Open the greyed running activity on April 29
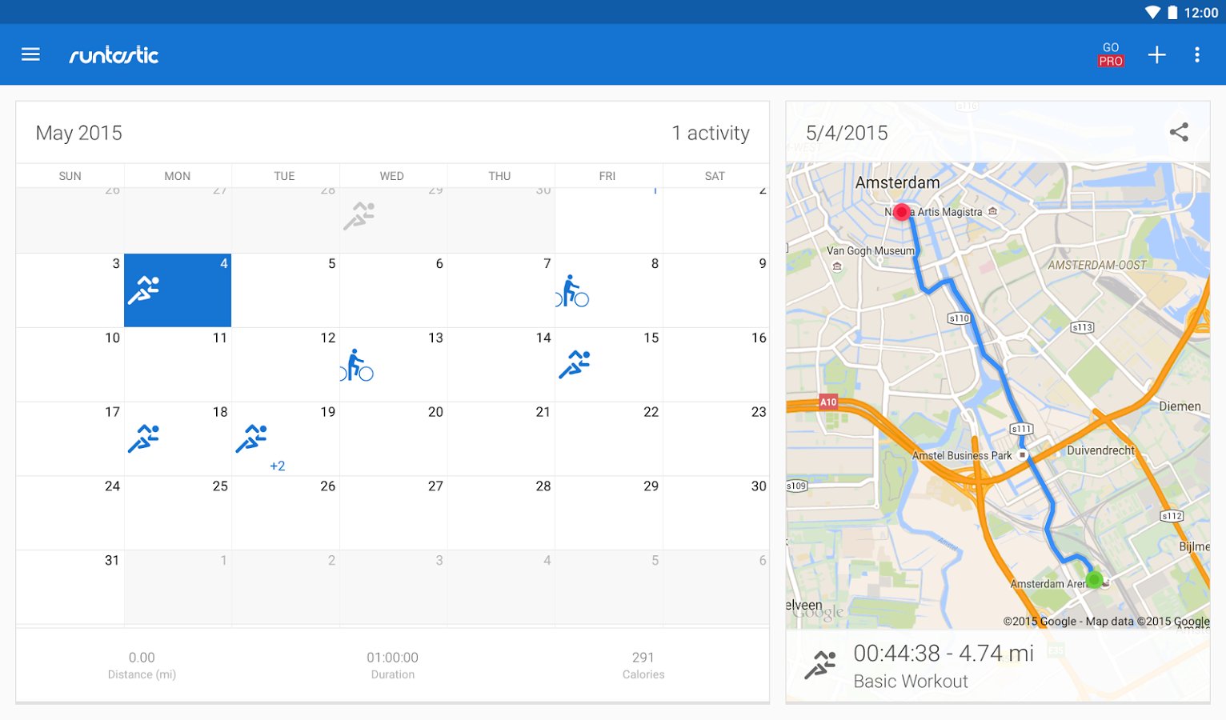The width and height of the screenshot is (1226, 720). pos(359,216)
